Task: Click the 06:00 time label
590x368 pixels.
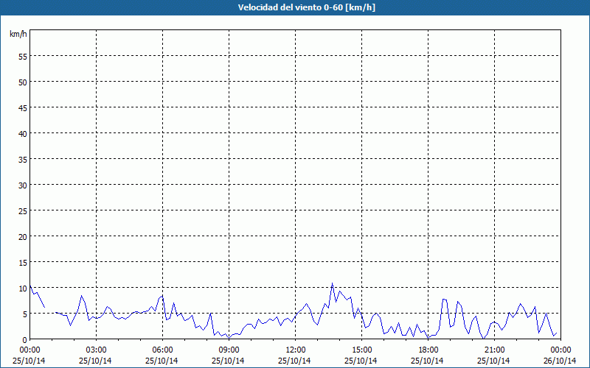Action: [x=162, y=350]
